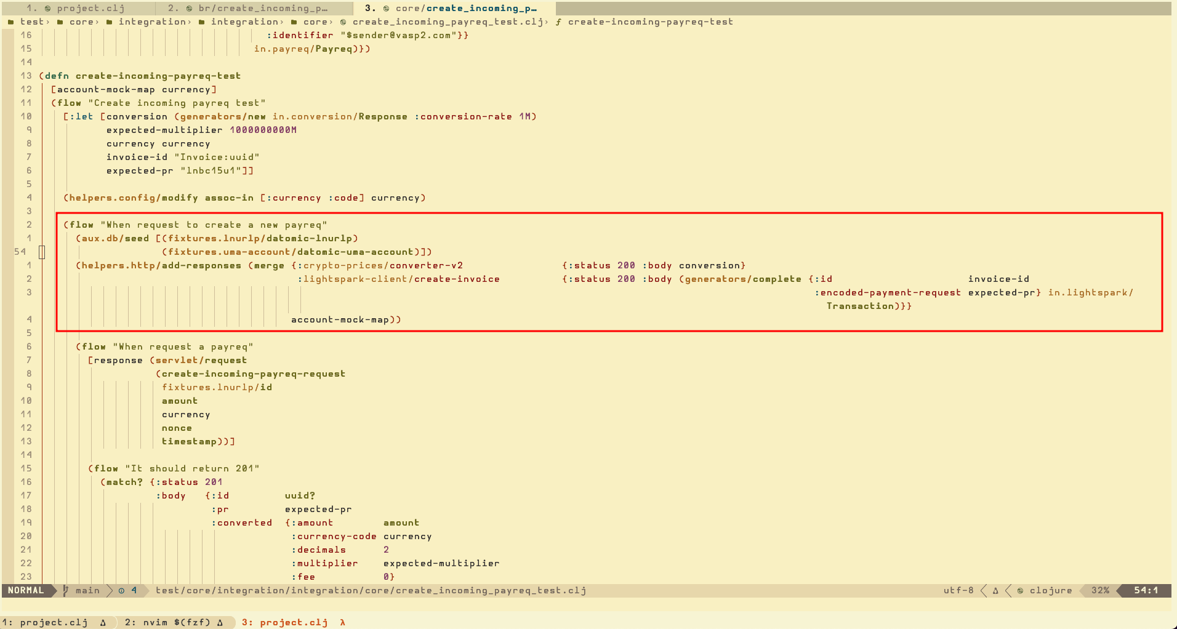
Task: Click 'generators/complete' function call
Action: click(743, 279)
